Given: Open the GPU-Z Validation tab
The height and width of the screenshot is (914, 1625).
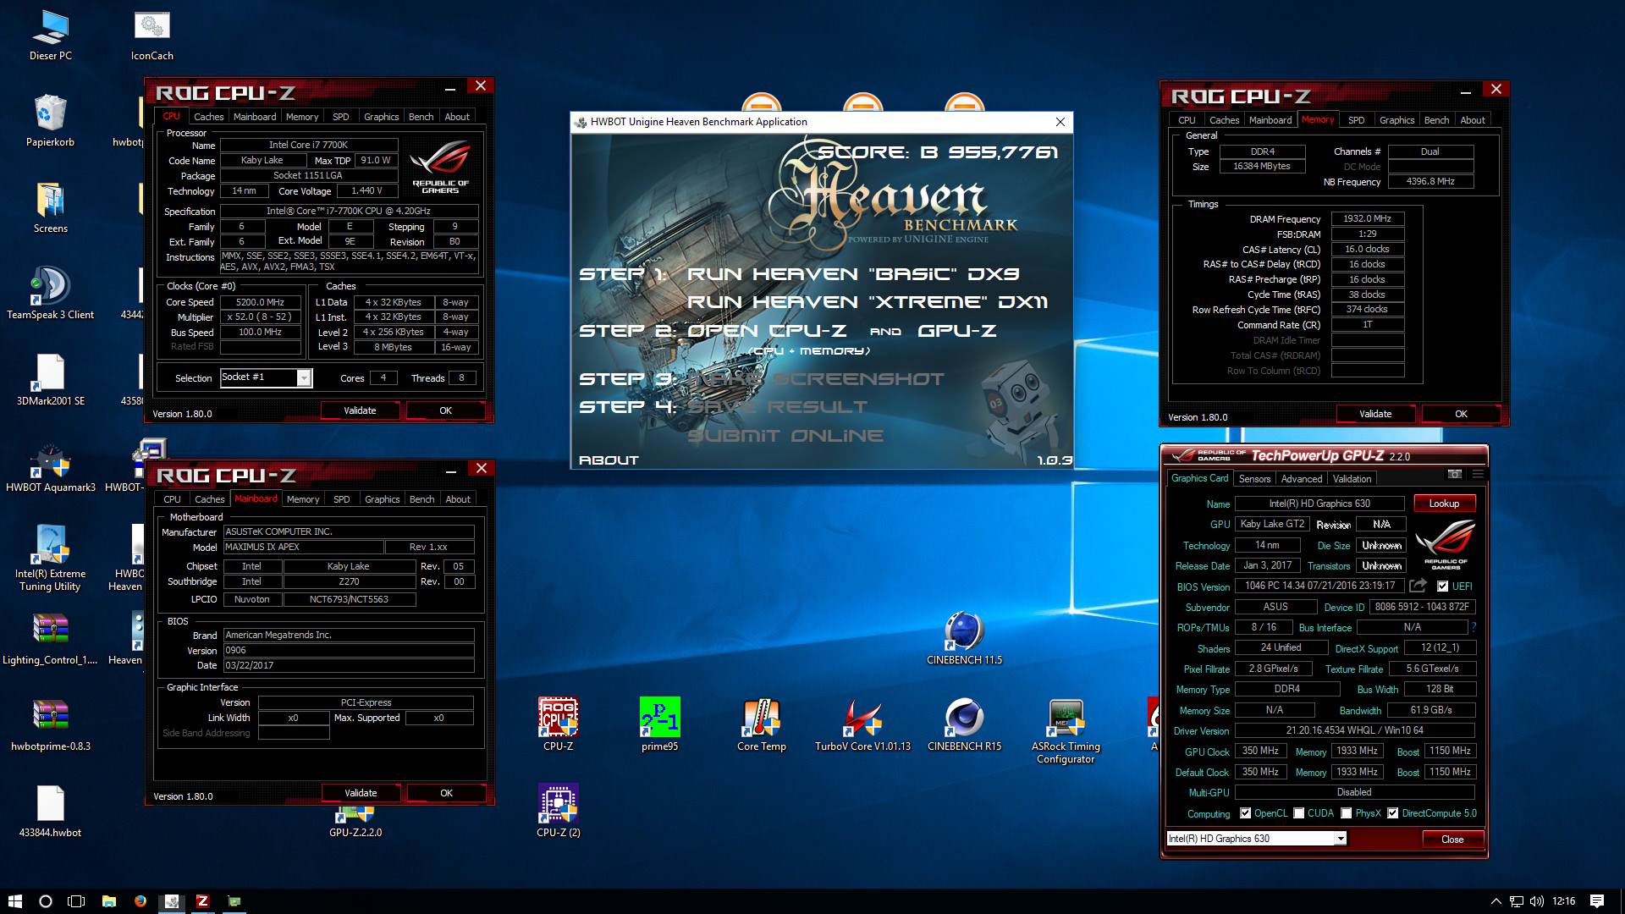Looking at the screenshot, I should pyautogui.click(x=1352, y=479).
